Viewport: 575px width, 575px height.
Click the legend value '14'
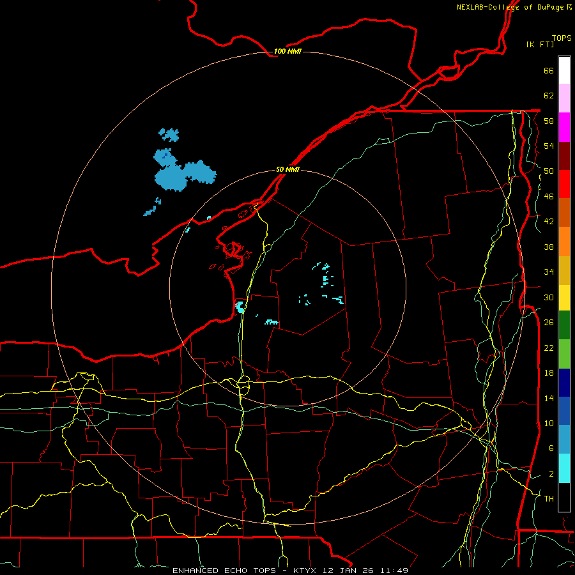point(549,398)
